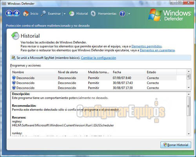
Task: Close the Windows Defender window
Action: [x=189, y=2]
